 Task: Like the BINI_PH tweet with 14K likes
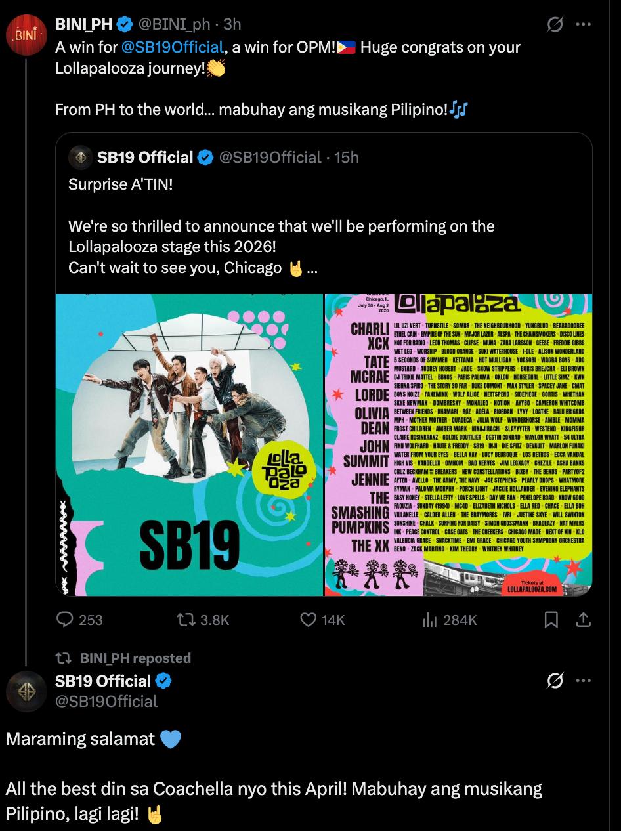(309, 619)
